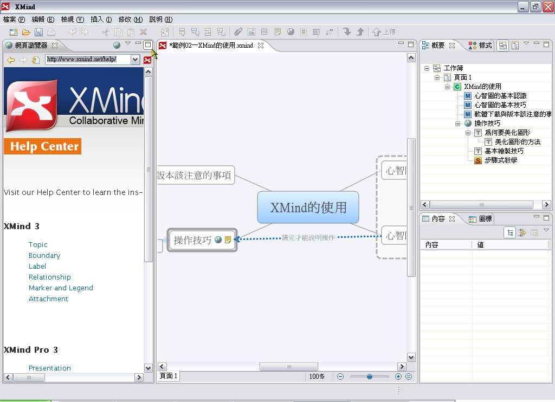Click the Attachment paperclip icon
555x402 pixels.
238,32
